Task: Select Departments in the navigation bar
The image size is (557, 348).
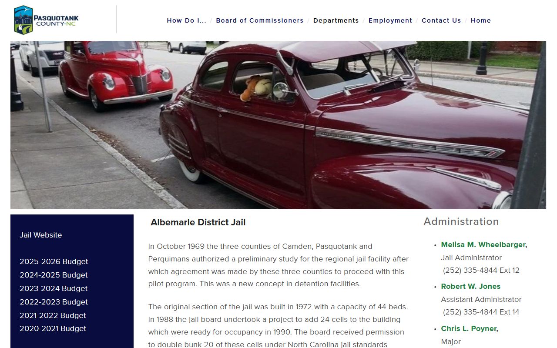Action: [336, 20]
